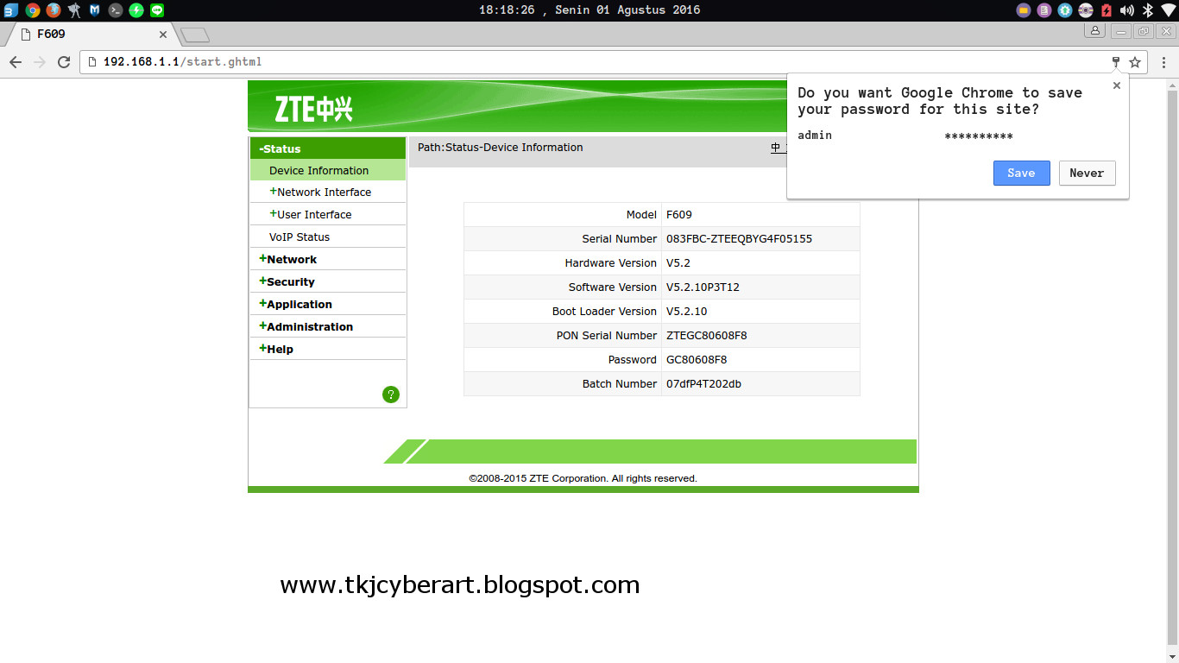Screen dimensions: 1179x663
Task: Open the purple document tray icon
Action: 1044,10
